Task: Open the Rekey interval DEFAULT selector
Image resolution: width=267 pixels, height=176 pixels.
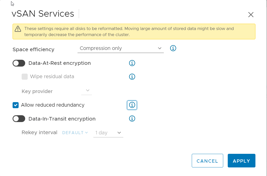Action: point(75,133)
